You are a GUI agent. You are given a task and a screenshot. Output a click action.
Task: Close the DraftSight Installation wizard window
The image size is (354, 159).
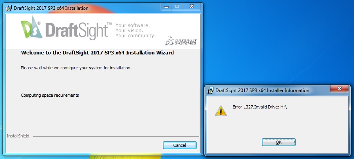191,7
